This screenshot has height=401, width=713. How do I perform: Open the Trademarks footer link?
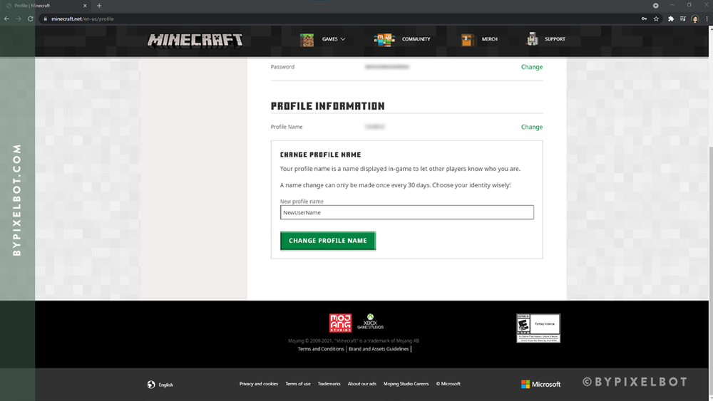point(329,384)
